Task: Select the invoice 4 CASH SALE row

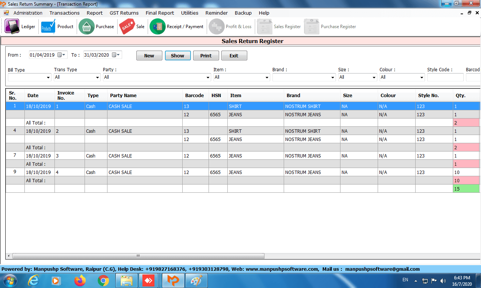Action: pos(243,172)
